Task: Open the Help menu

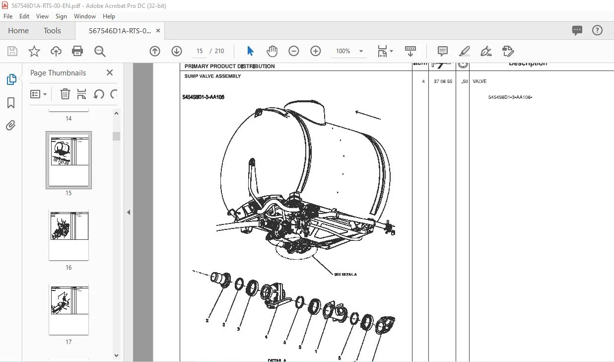Action: pyautogui.click(x=109, y=16)
